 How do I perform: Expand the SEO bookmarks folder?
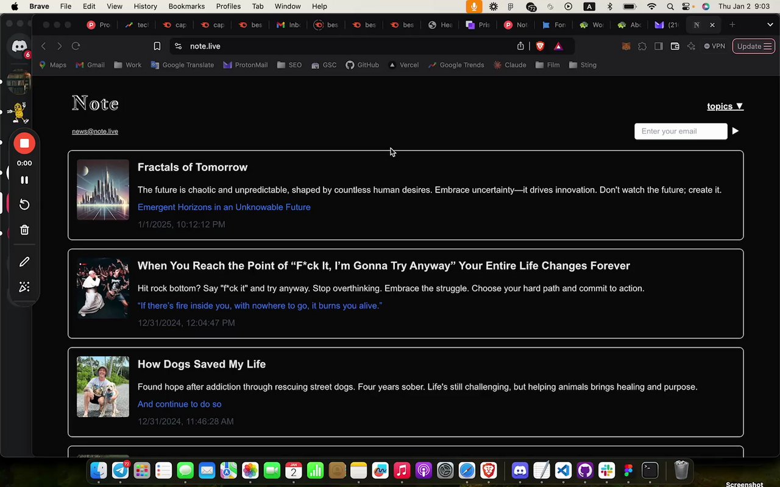tap(289, 65)
